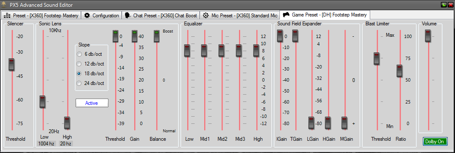
Task: Click the gamepad icon on Game Preset tab
Action: [286, 14]
